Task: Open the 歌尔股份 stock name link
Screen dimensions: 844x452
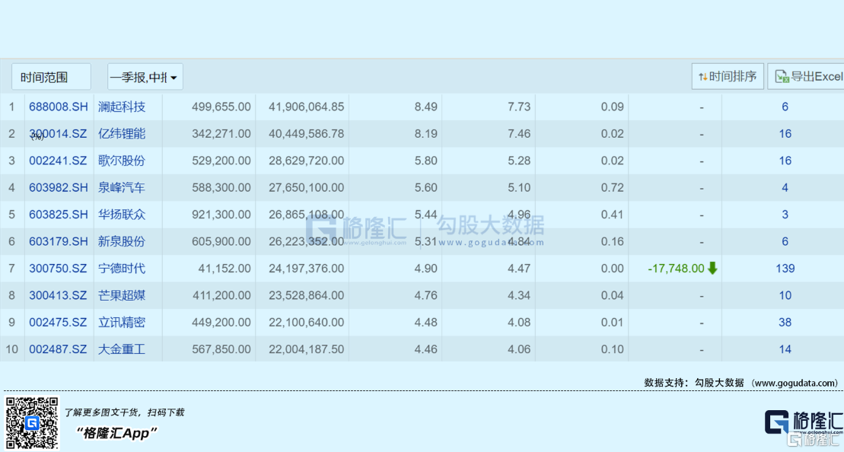Action: click(122, 161)
